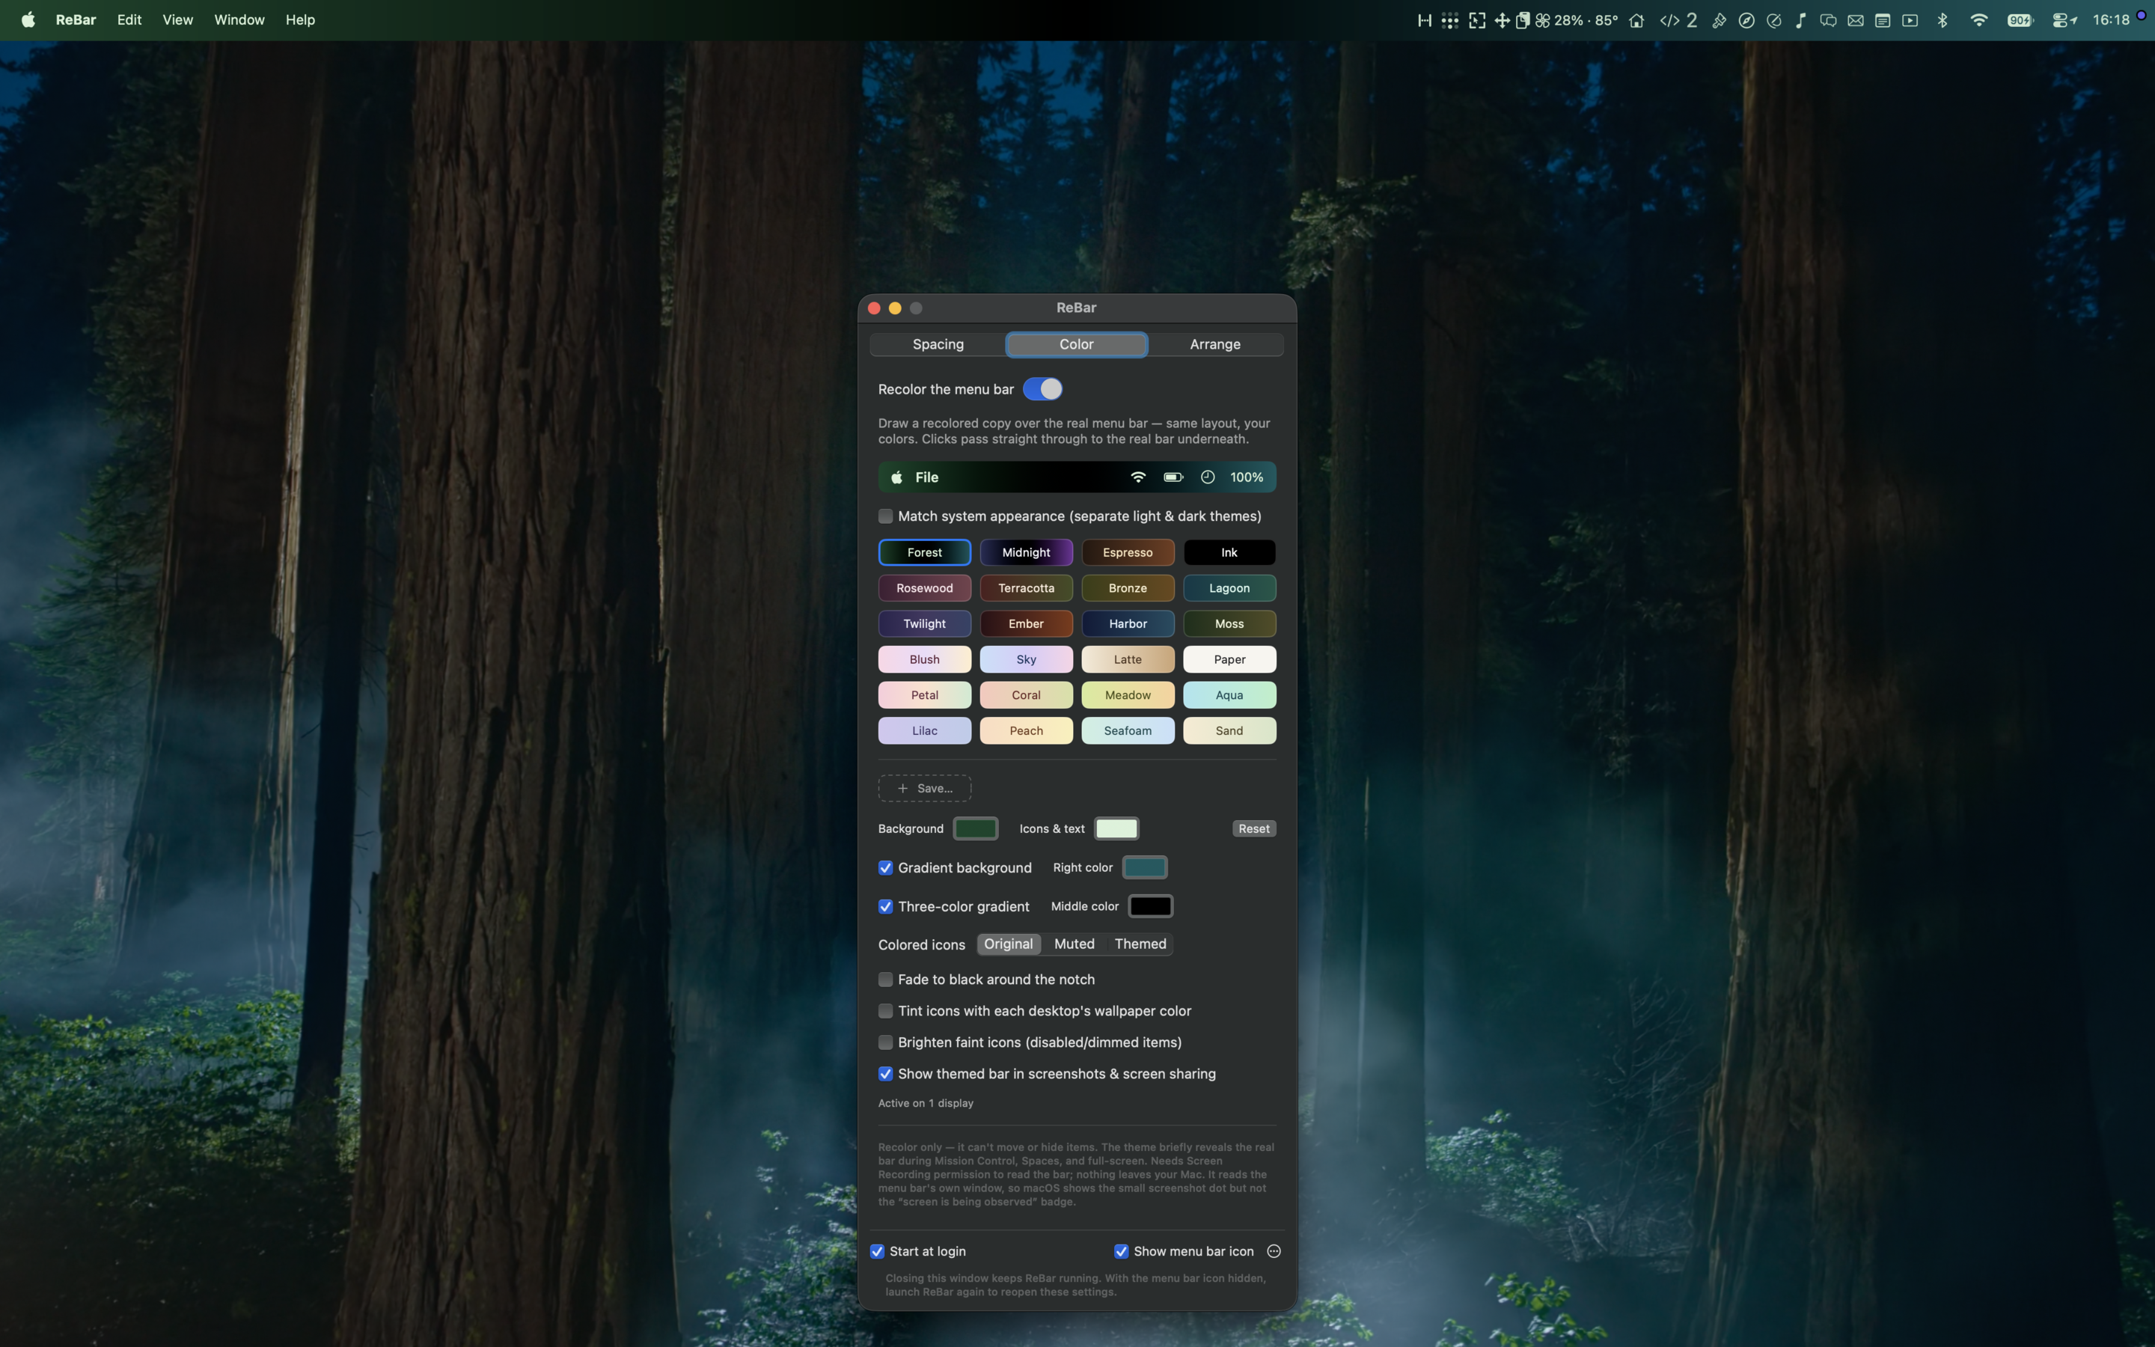
Task: Open the code brackets icon showing 2
Action: click(1678, 20)
